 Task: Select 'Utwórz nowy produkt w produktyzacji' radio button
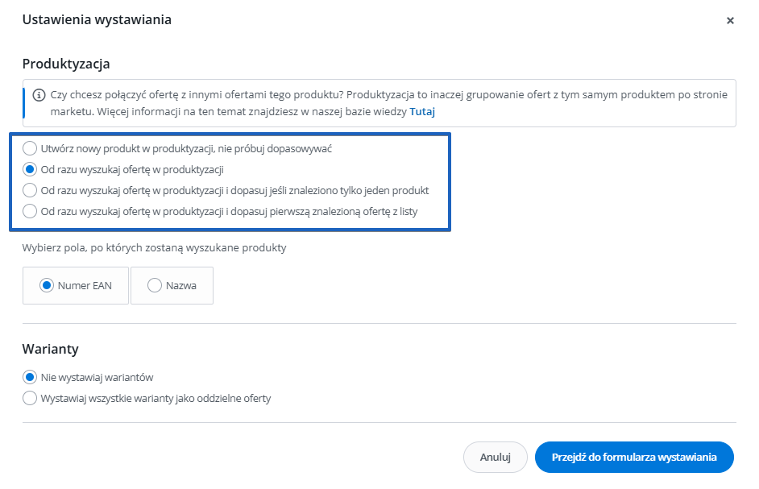pyautogui.click(x=30, y=148)
